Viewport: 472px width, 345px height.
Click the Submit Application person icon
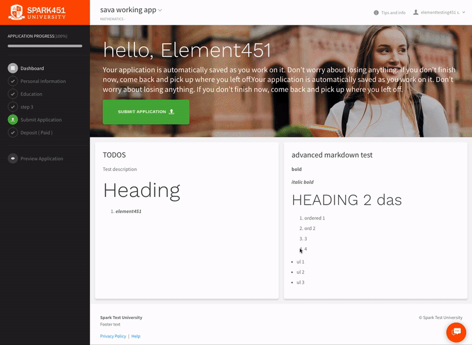point(13,119)
